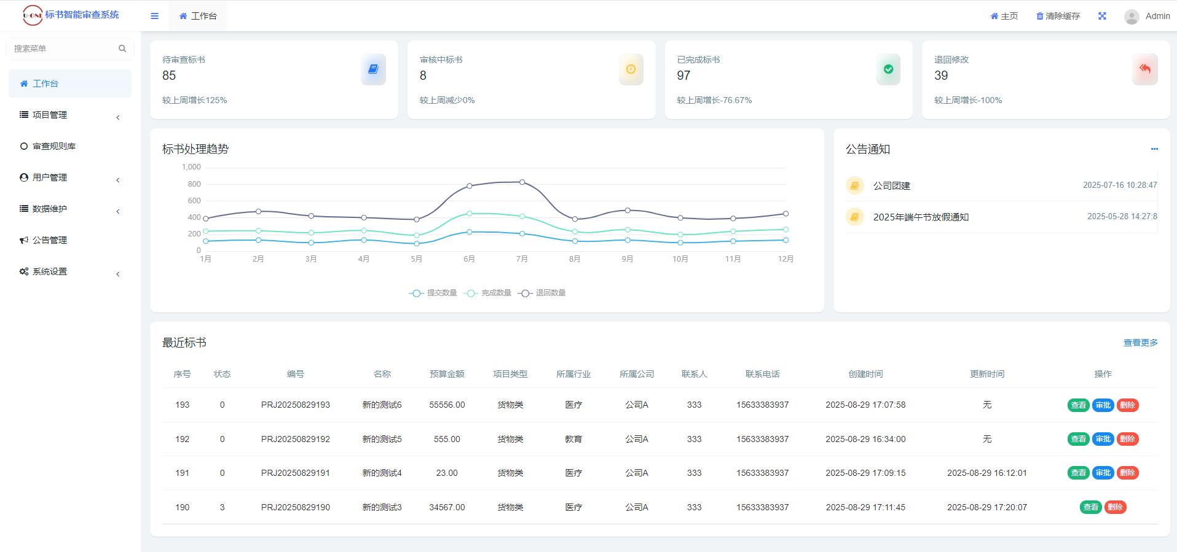The image size is (1177, 552).
Task: Click the megaphone icon of 公告管理
Action: [x=24, y=240]
